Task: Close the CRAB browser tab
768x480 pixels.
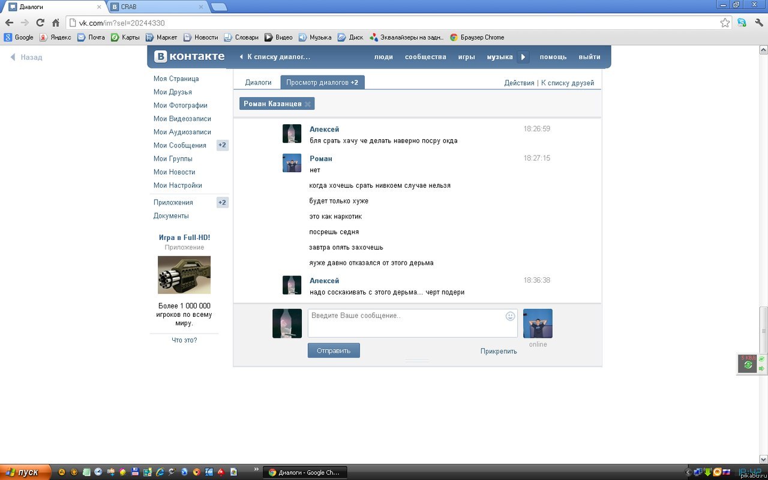Action: (200, 7)
